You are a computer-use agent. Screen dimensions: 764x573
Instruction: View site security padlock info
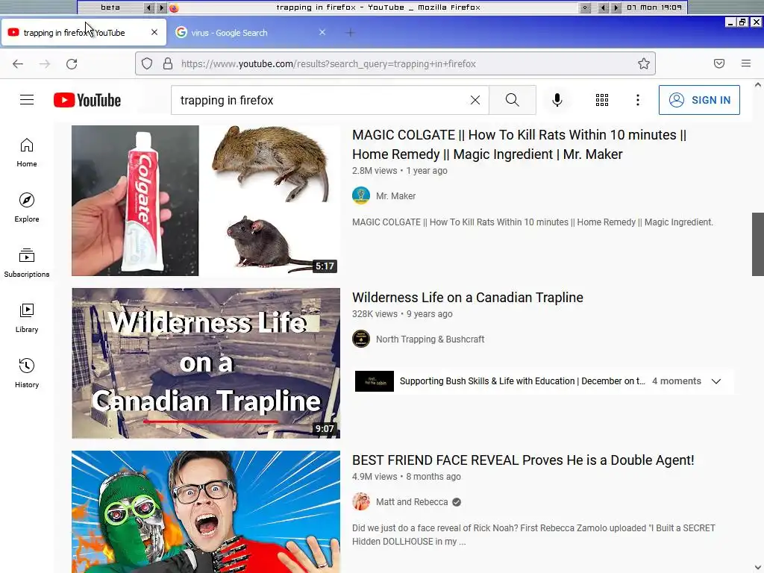point(168,63)
